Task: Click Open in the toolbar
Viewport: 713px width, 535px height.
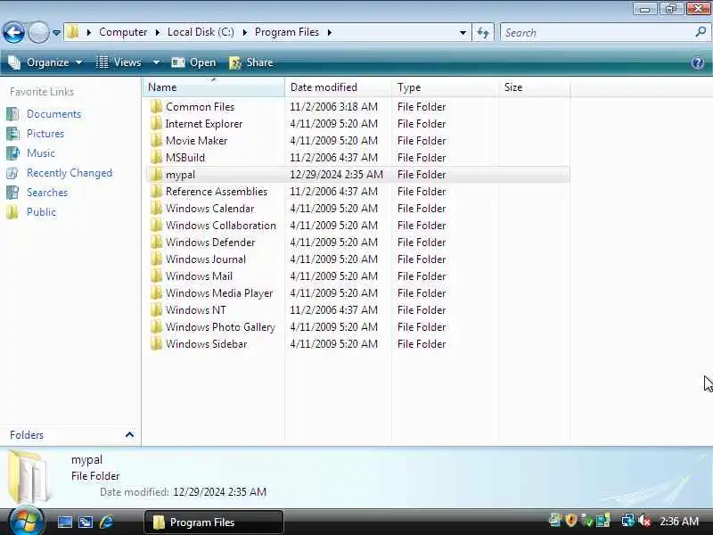Action: 193,62
